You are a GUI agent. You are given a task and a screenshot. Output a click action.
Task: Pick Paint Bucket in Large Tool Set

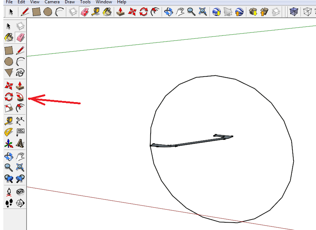click(x=9, y=37)
